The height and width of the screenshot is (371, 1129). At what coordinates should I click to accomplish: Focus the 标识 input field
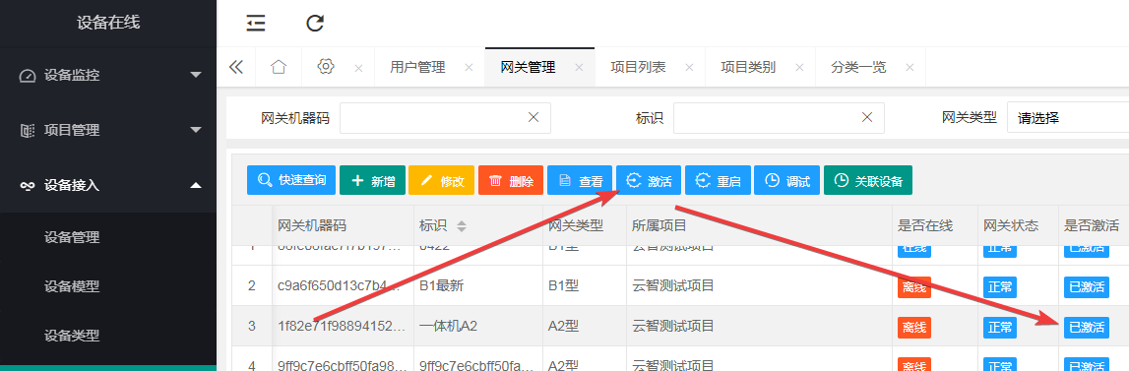click(779, 117)
